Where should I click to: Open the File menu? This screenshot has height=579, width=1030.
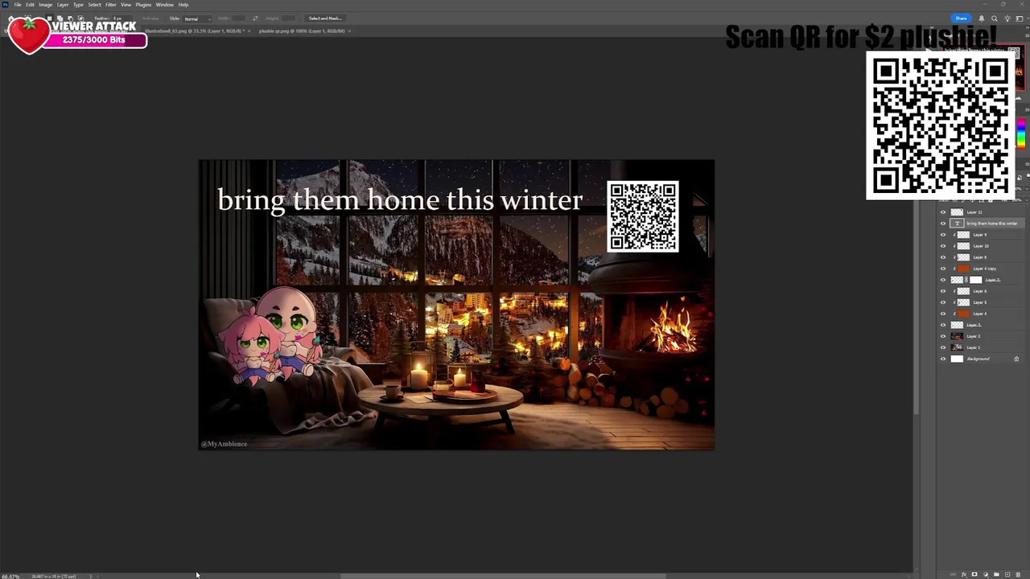18,5
